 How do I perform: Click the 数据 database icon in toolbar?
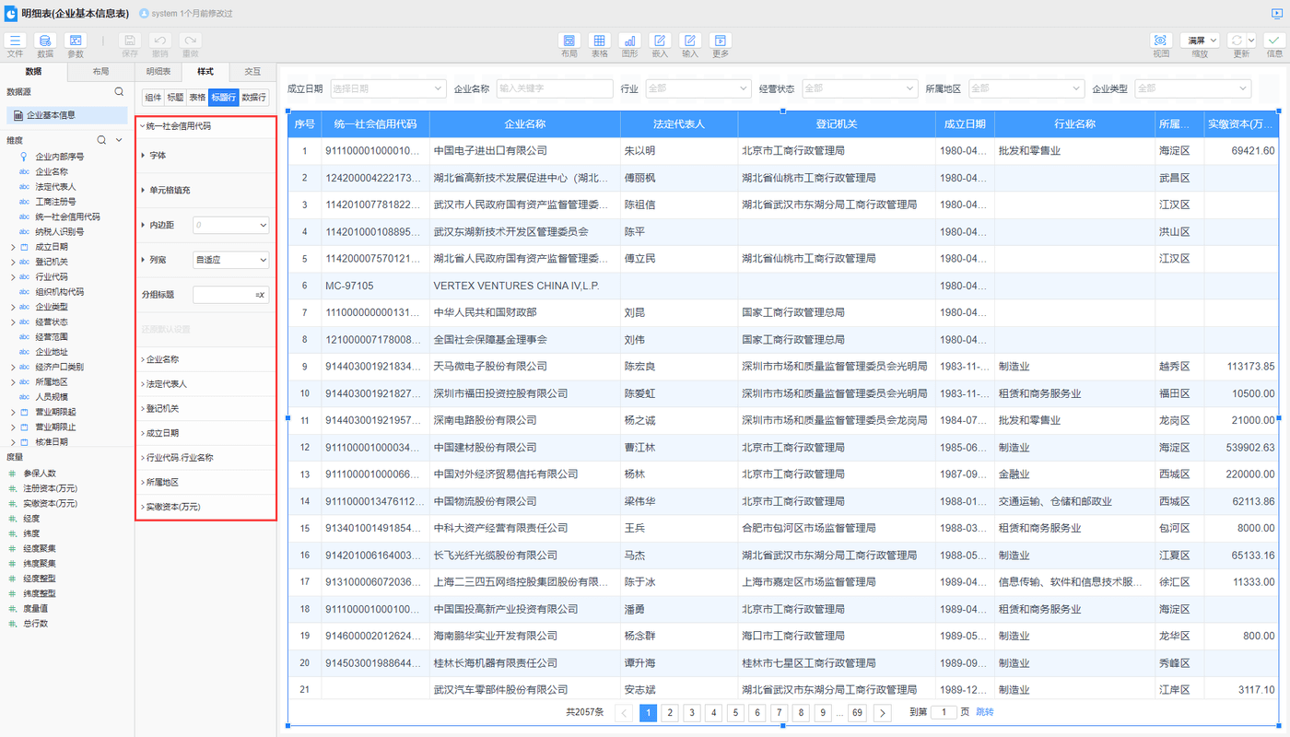pyautogui.click(x=44, y=41)
